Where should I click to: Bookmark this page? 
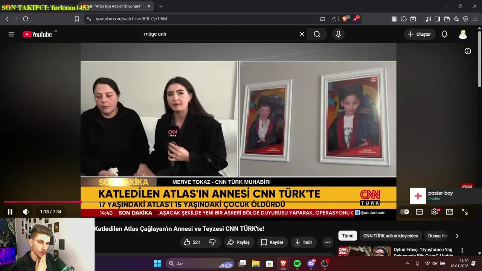[77, 19]
